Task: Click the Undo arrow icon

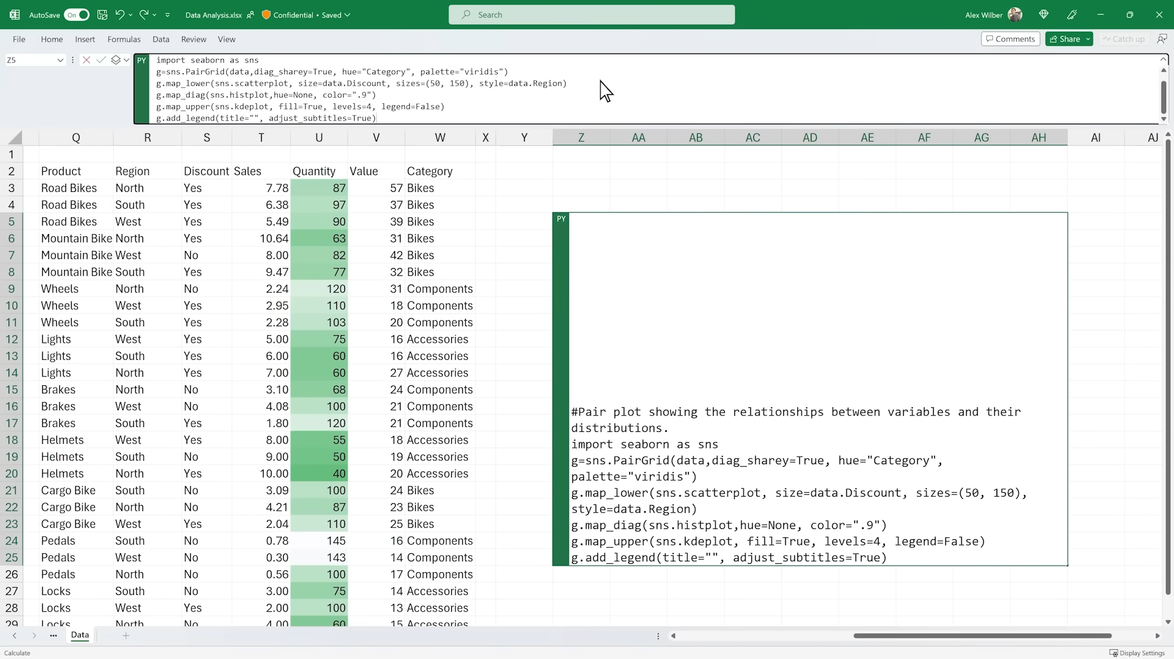Action: (120, 15)
